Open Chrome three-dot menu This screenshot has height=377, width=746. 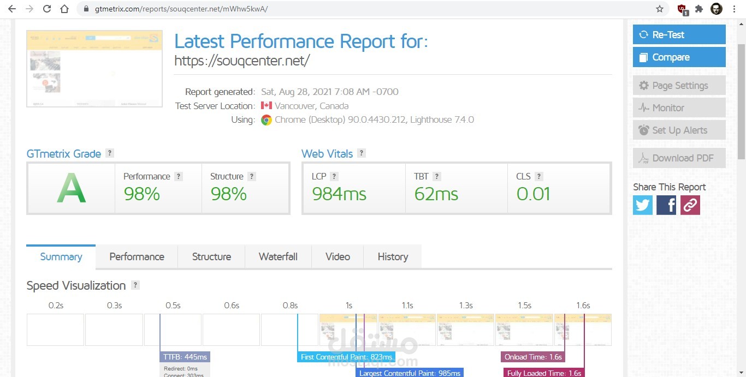point(734,9)
